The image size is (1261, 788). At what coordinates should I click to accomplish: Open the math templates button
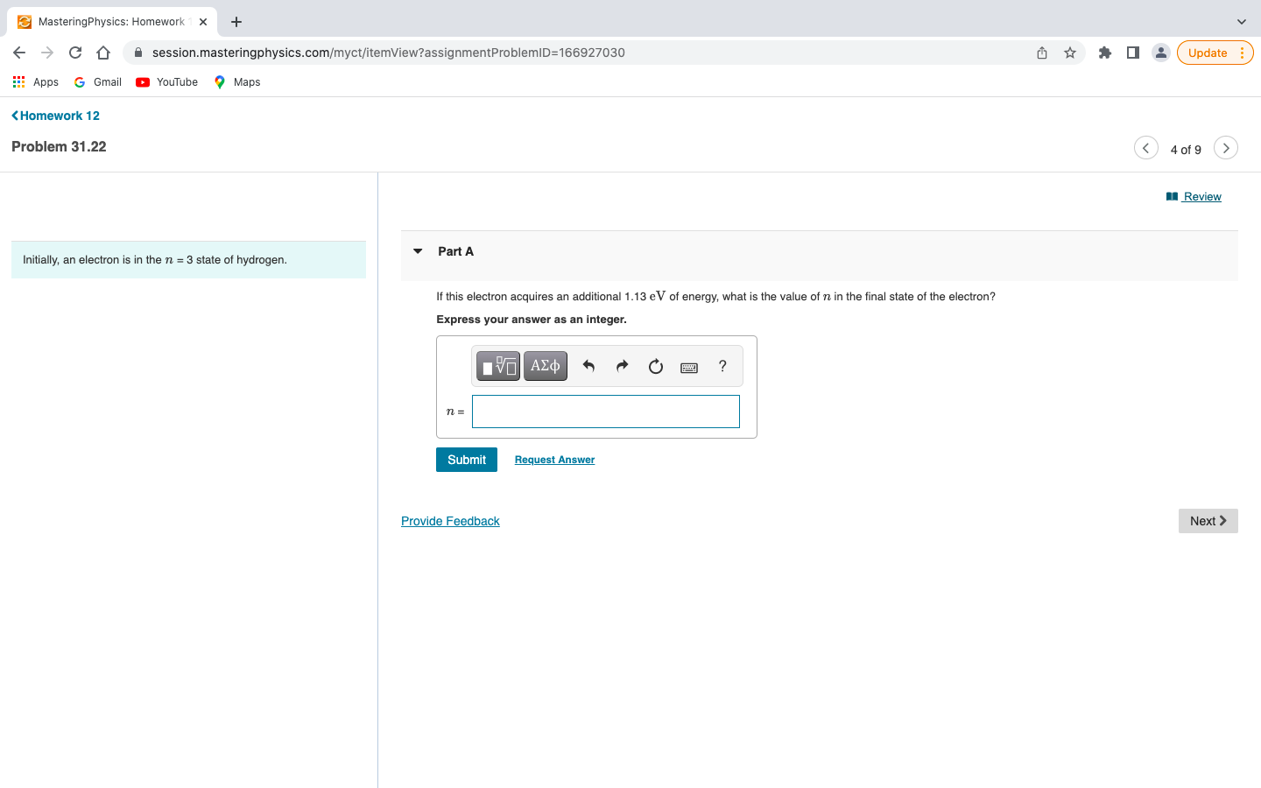[x=497, y=366]
